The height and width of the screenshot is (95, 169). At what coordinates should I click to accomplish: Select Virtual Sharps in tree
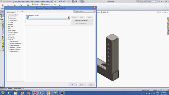tap(13, 21)
